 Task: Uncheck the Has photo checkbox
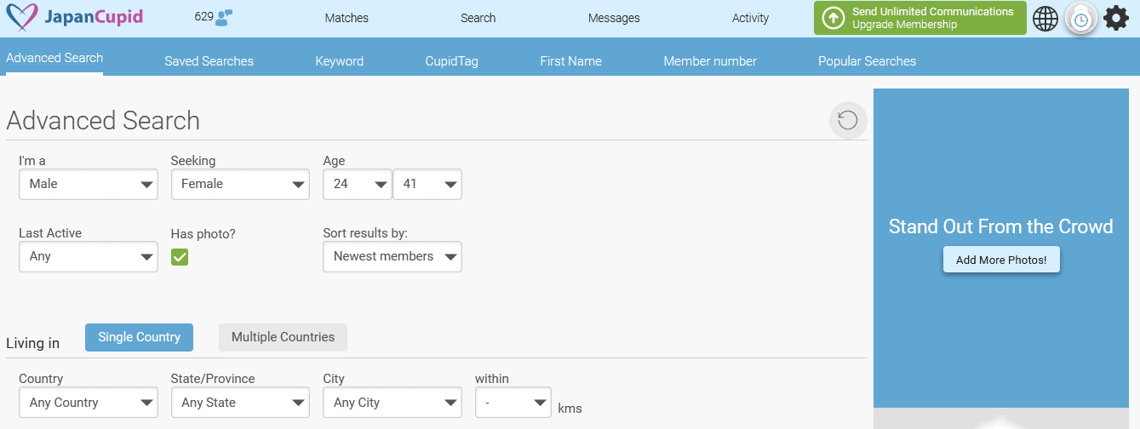point(180,256)
